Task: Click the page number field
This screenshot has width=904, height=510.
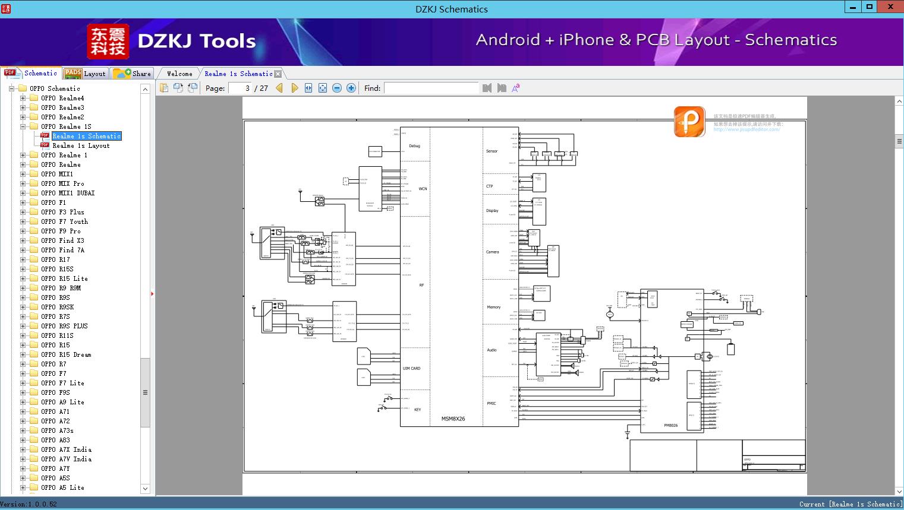Action: 240,88
